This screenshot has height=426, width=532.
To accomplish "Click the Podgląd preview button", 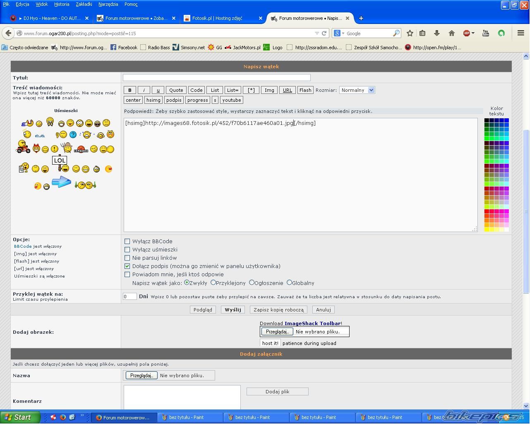I will click(203, 309).
